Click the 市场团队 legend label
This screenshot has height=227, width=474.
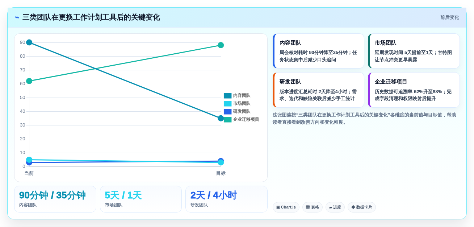pos(242,104)
